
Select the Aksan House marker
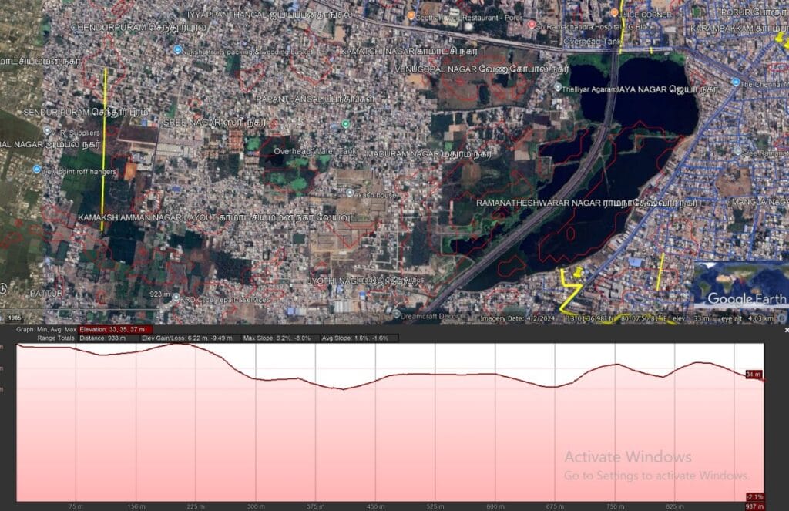(351, 192)
